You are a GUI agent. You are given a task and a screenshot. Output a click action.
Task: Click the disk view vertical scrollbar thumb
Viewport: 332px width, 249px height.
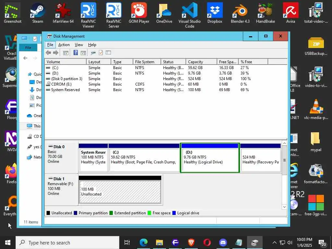[284, 160]
